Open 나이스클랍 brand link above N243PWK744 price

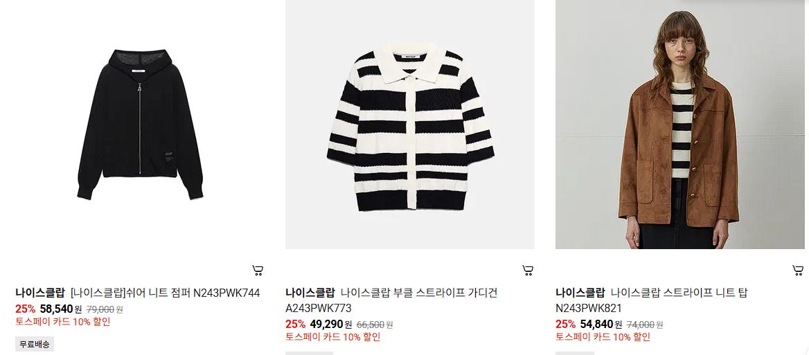40,293
